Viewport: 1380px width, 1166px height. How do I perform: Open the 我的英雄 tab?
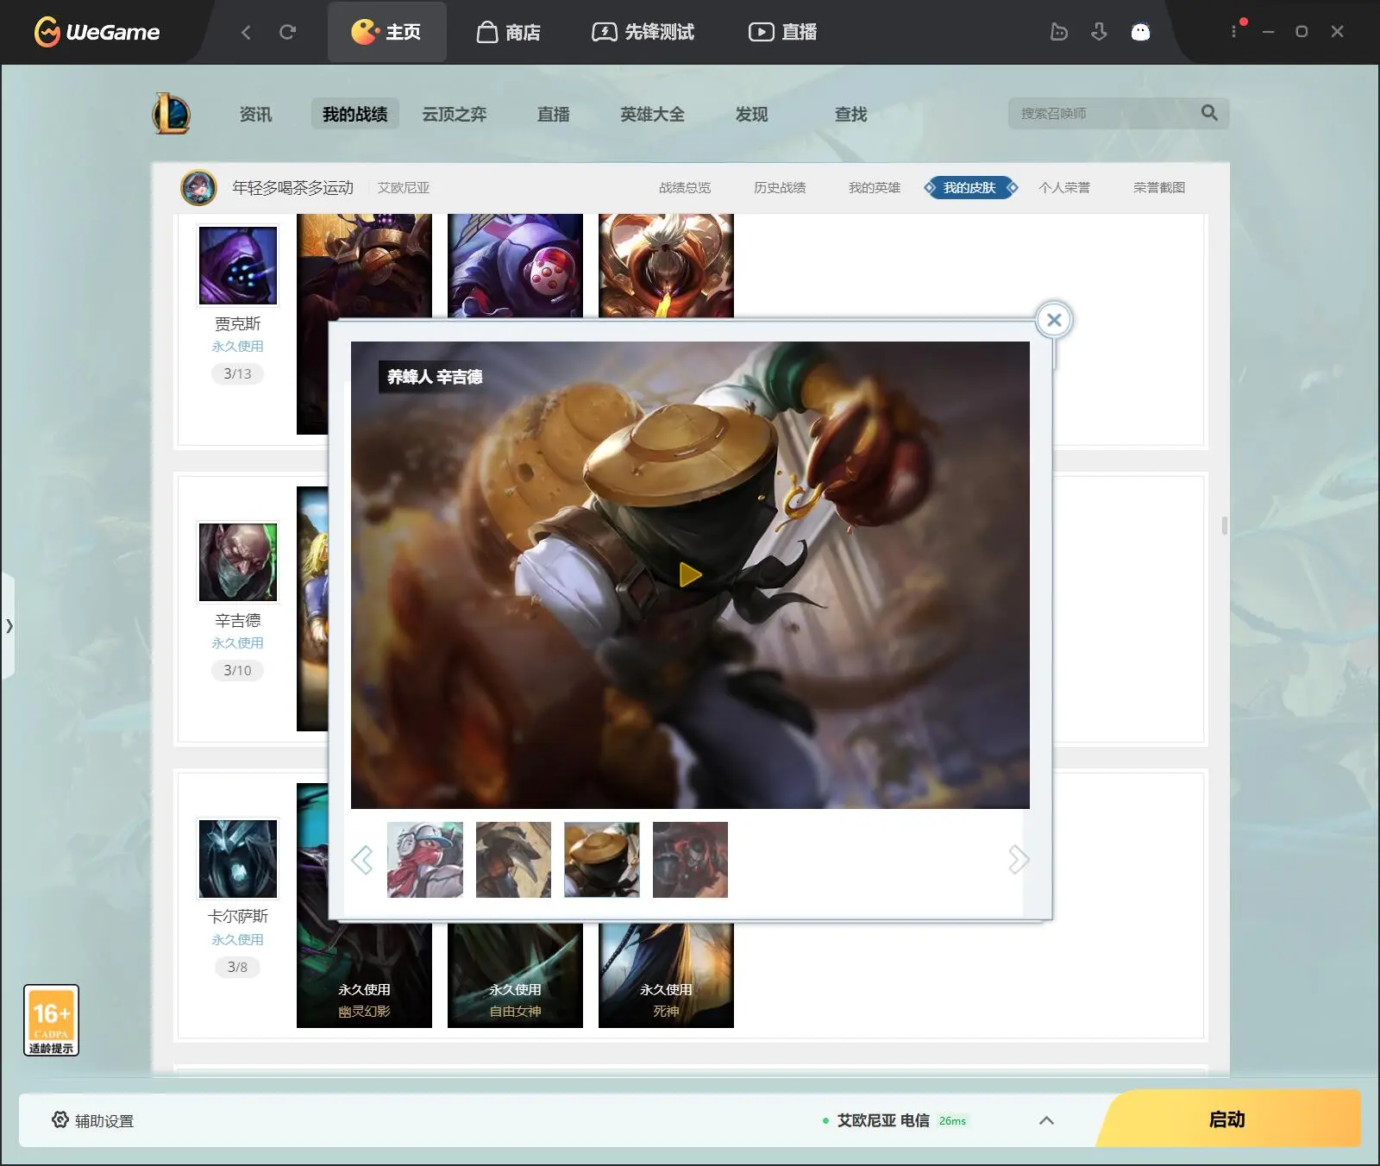click(875, 187)
